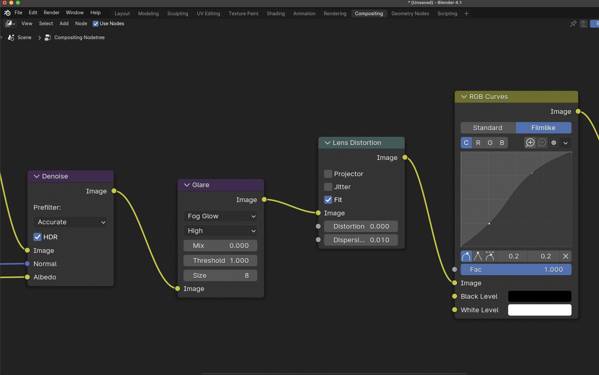Image resolution: width=599 pixels, height=375 pixels.
Task: Open the Add menu in header
Action: point(64,24)
